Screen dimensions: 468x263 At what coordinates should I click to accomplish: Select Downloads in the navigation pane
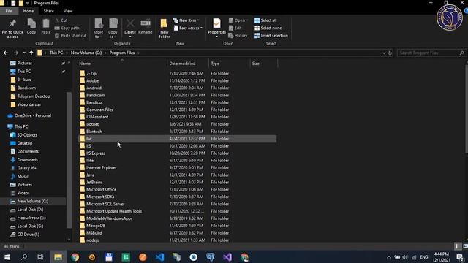[x=28, y=160]
